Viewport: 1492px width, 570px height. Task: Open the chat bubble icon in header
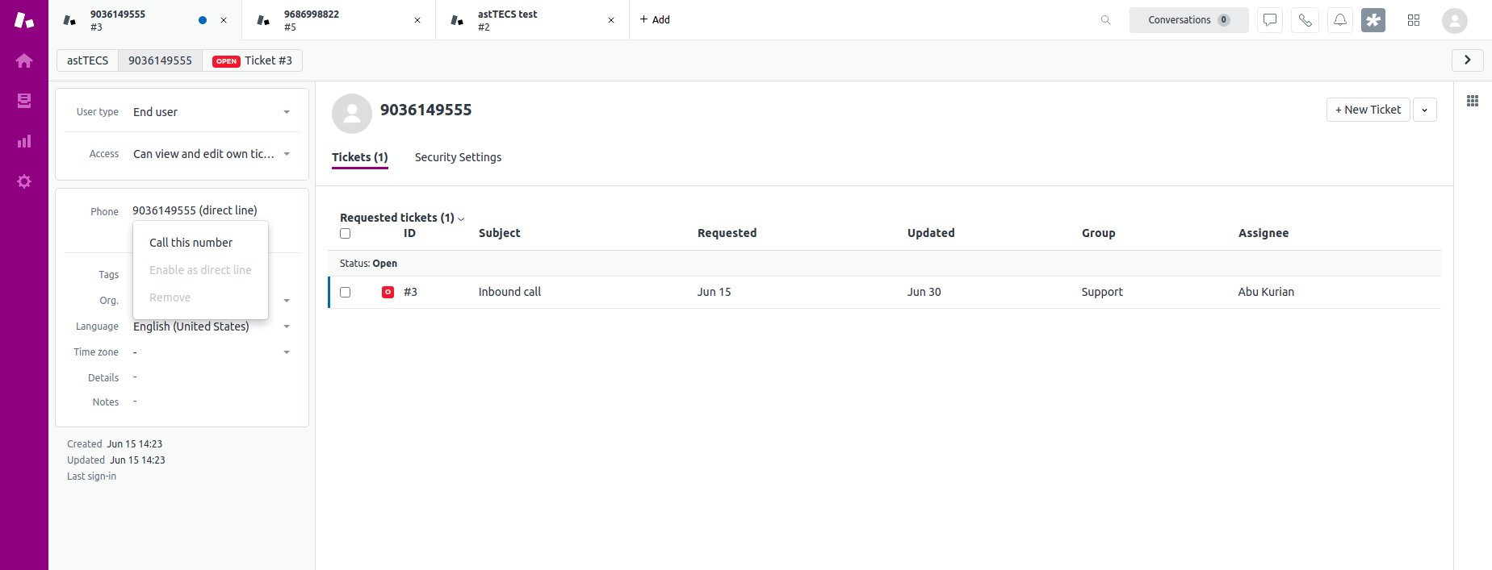tap(1270, 20)
